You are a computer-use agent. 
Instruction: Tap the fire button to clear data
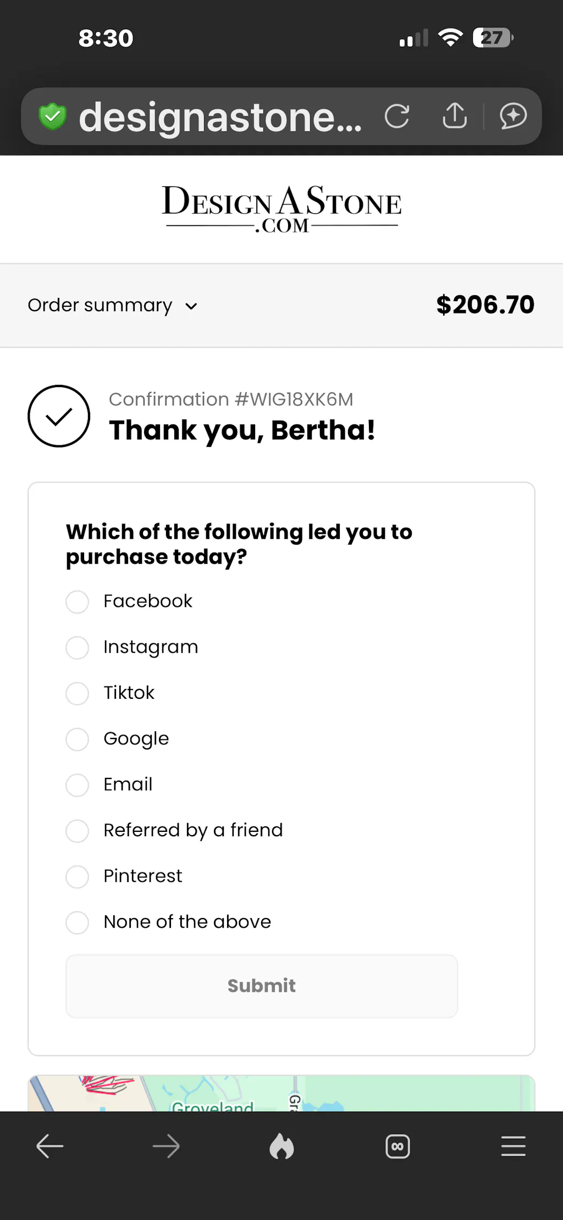coord(281,1146)
